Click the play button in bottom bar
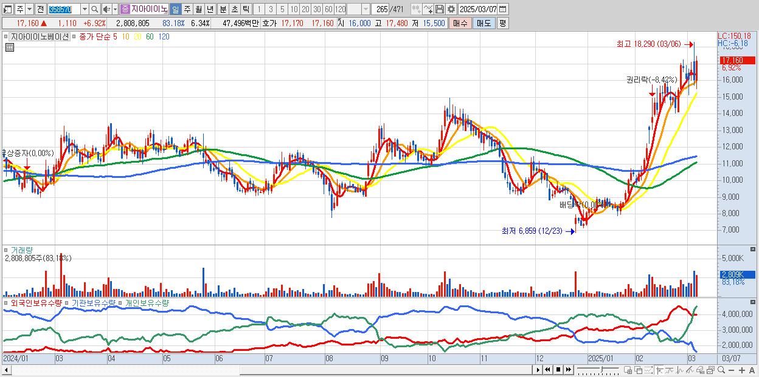Image resolution: width=759 pixels, height=377 pixels. click(538, 370)
